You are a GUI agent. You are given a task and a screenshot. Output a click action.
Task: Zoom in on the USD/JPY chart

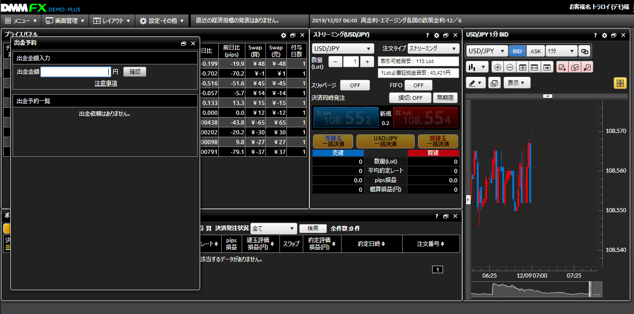click(498, 67)
